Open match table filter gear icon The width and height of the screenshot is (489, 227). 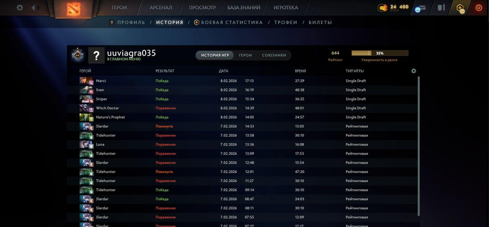coord(413,71)
